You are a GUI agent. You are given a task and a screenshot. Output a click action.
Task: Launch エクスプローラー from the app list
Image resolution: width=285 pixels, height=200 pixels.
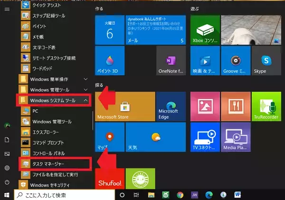47,132
